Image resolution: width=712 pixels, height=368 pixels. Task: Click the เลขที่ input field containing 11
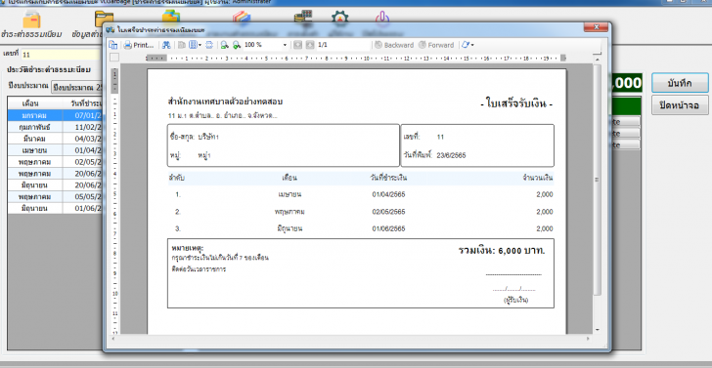click(x=62, y=55)
